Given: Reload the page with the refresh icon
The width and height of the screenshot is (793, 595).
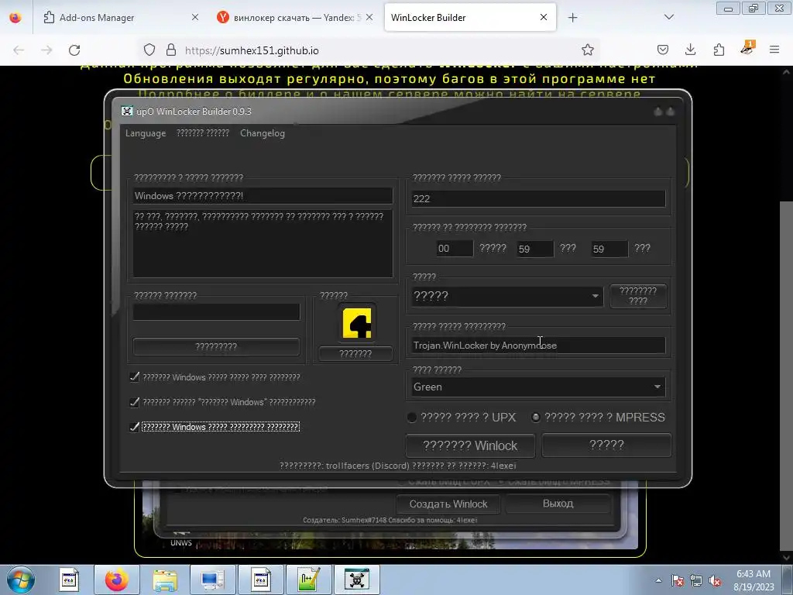Looking at the screenshot, I should coord(74,50).
